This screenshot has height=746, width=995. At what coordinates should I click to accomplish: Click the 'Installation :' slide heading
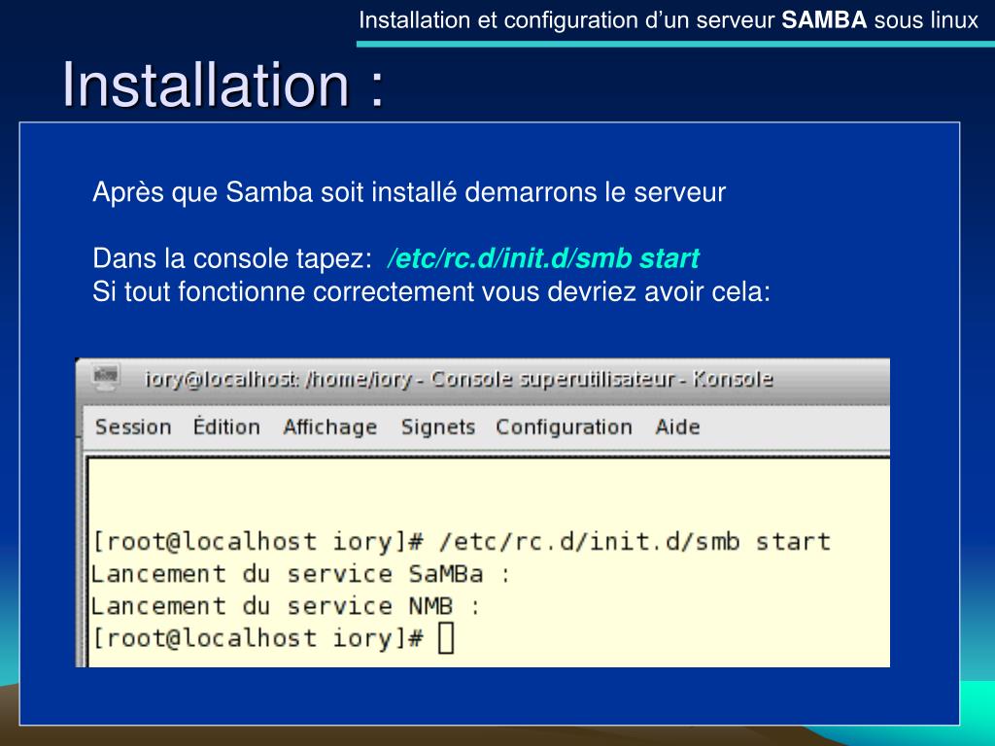point(223,85)
